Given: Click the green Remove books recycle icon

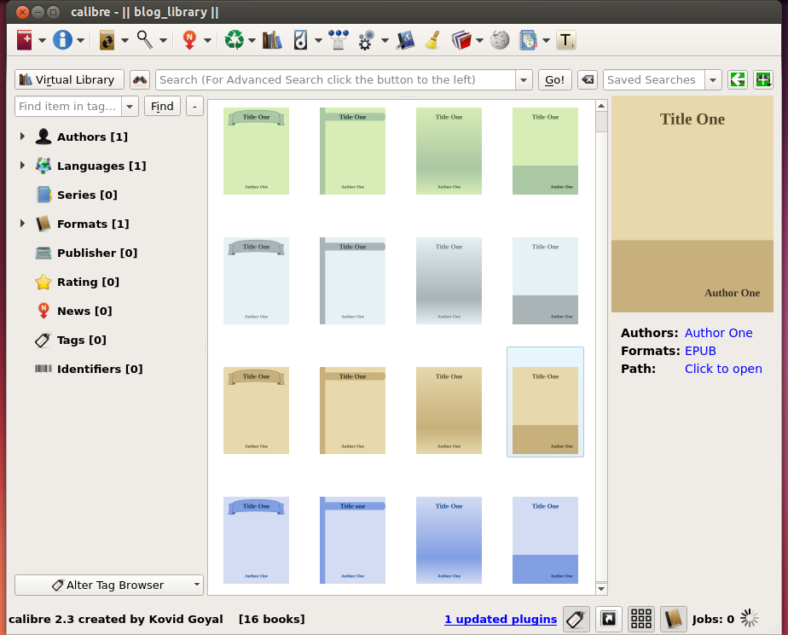Looking at the screenshot, I should tap(234, 40).
